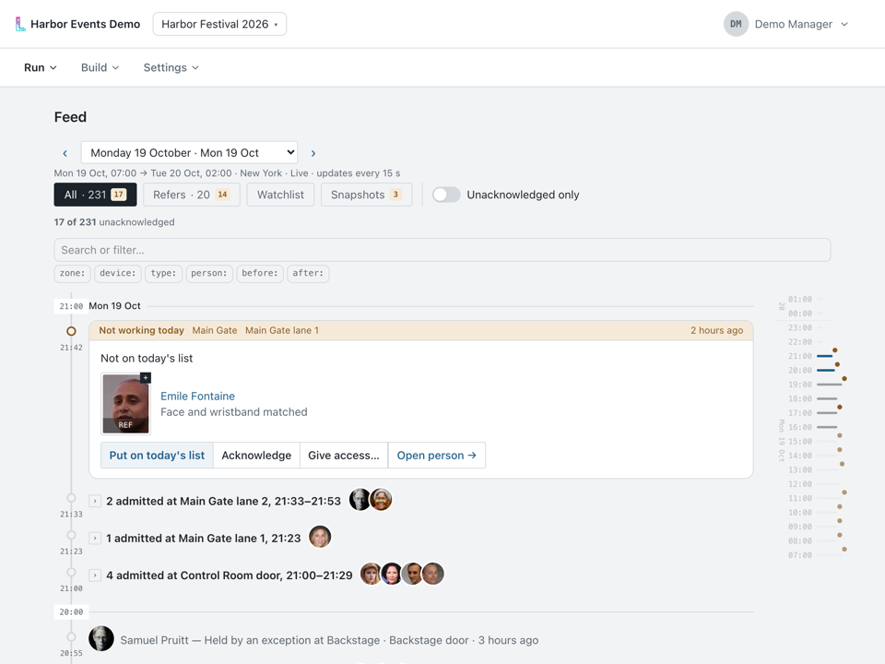Go to previous day with left arrow
Image resolution: width=885 pixels, height=664 pixels.
65,153
